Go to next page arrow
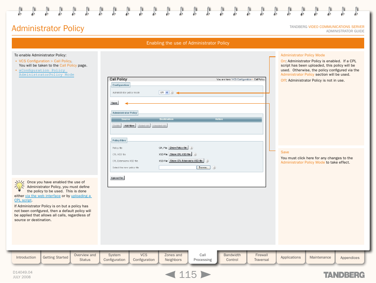376x283 pixels. pyautogui.click(x=205, y=275)
